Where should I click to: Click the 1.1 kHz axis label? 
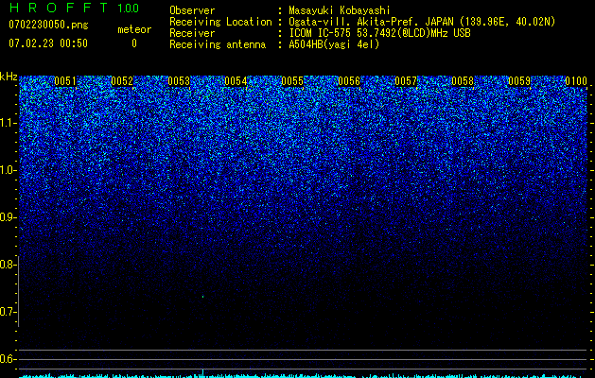point(8,123)
